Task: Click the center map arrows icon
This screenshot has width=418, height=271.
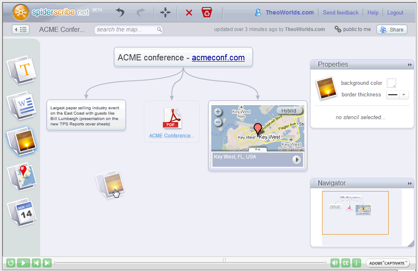Action: click(x=165, y=13)
